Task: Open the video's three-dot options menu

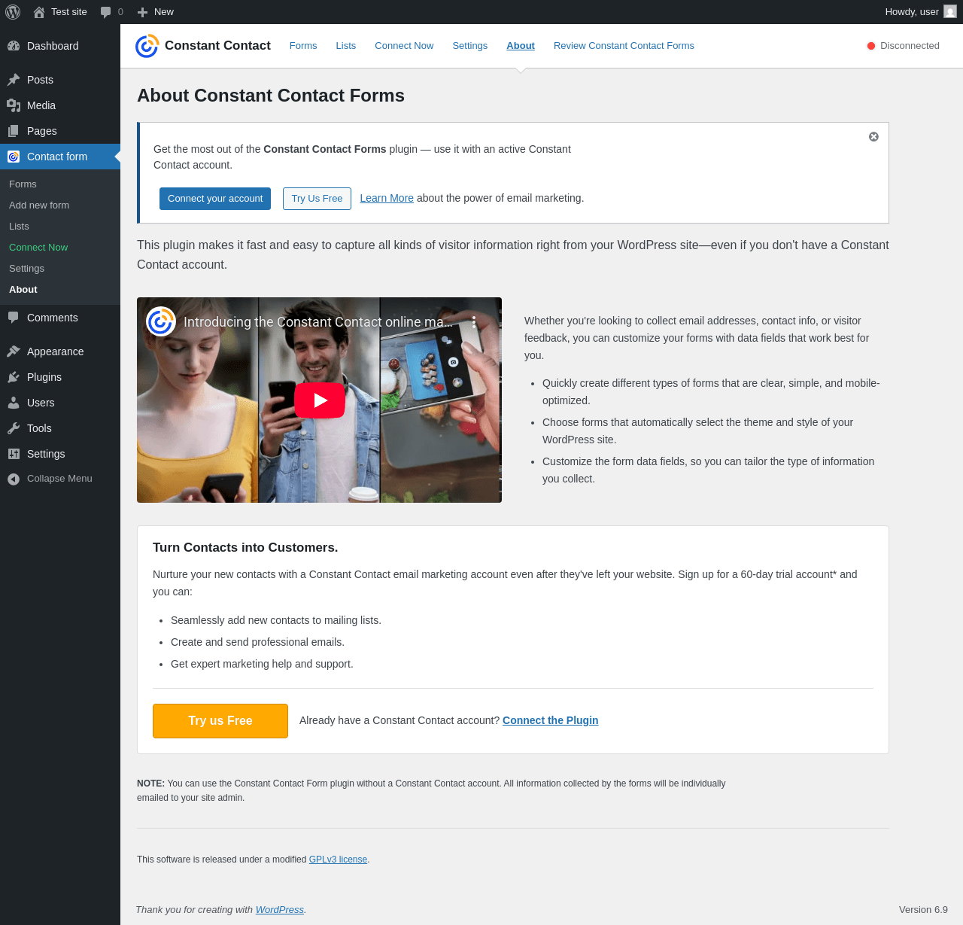Action: 474,322
